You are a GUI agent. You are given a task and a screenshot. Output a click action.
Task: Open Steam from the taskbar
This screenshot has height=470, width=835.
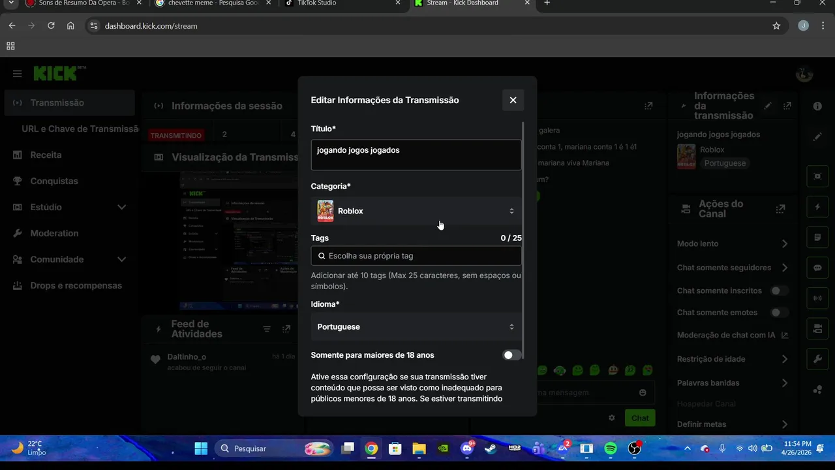click(490, 448)
